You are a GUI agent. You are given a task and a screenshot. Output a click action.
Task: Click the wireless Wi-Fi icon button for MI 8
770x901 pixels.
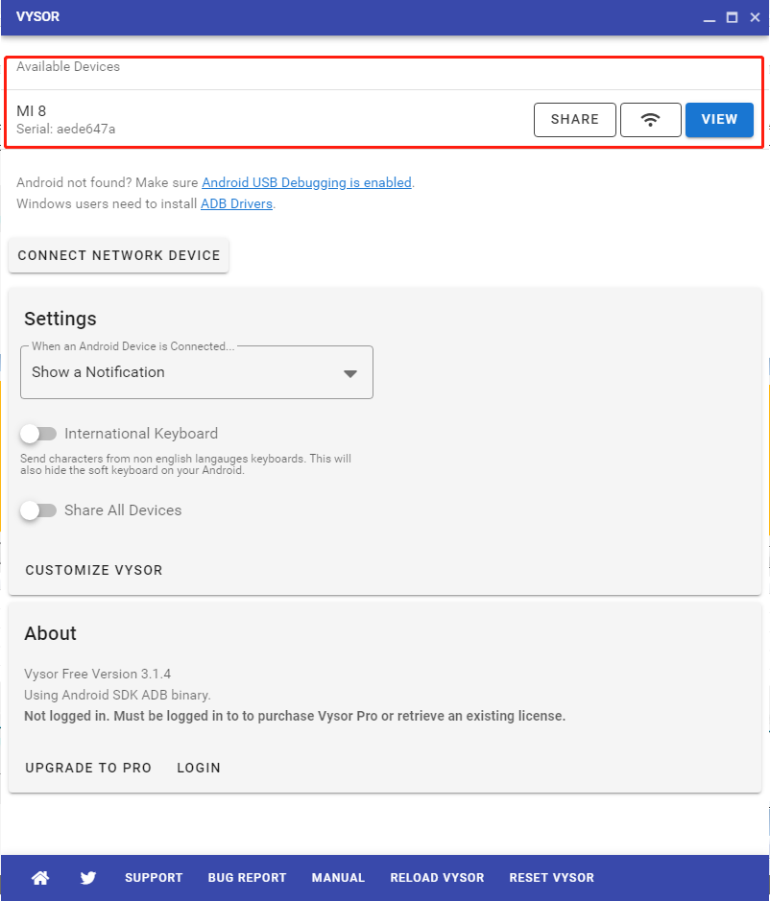coord(650,120)
